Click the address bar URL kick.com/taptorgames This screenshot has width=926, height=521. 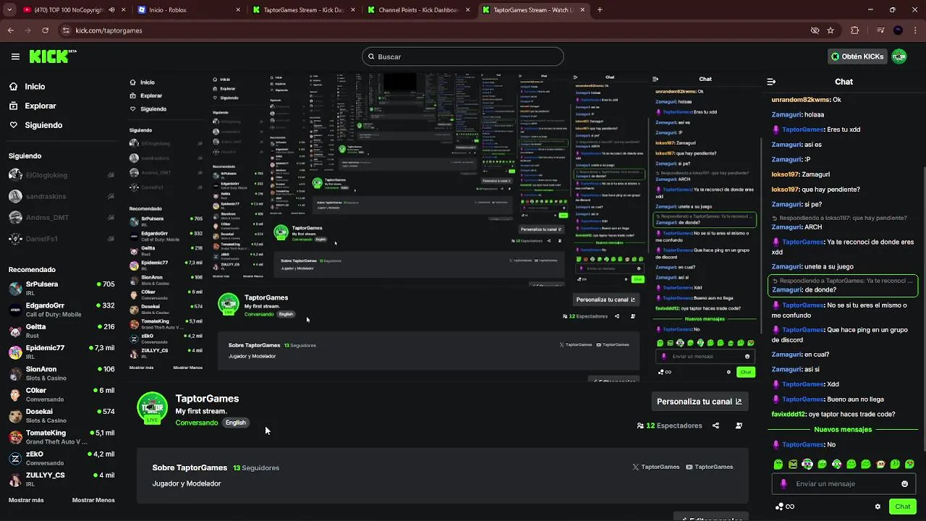[x=109, y=30]
